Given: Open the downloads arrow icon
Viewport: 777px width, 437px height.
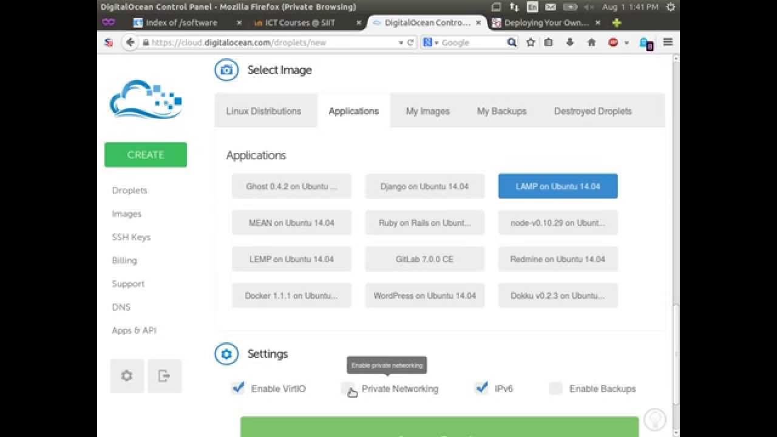Looking at the screenshot, I should point(570,42).
